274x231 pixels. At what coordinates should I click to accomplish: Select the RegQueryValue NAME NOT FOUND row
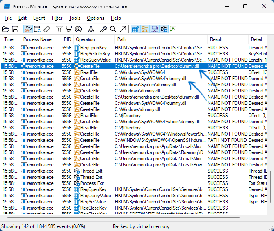(134, 60)
